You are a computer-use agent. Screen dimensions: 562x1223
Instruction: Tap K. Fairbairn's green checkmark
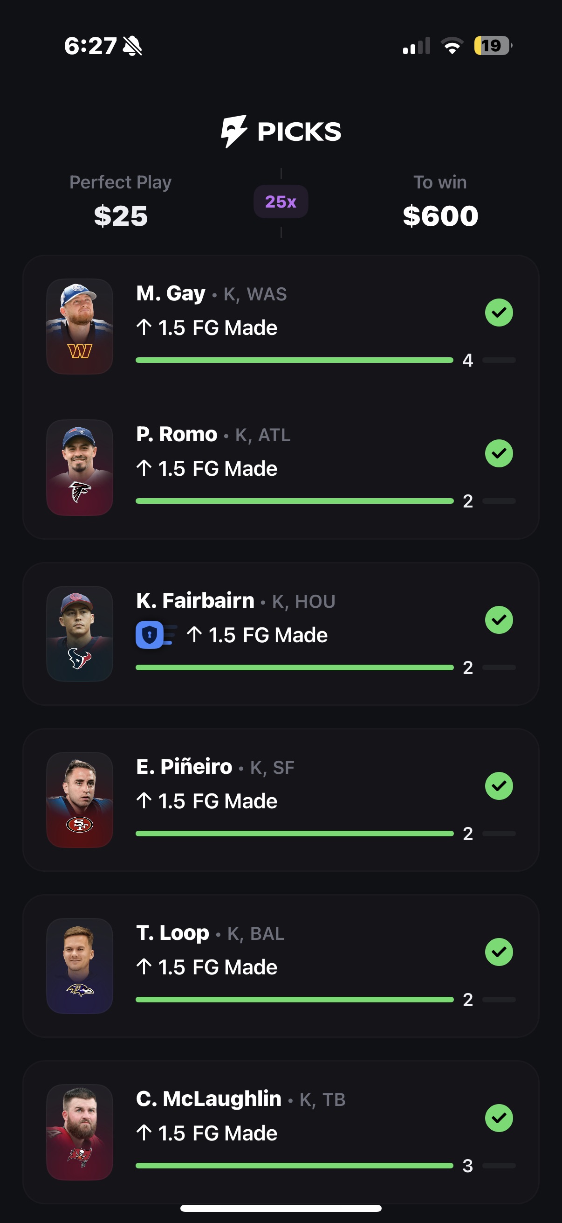pos(499,619)
